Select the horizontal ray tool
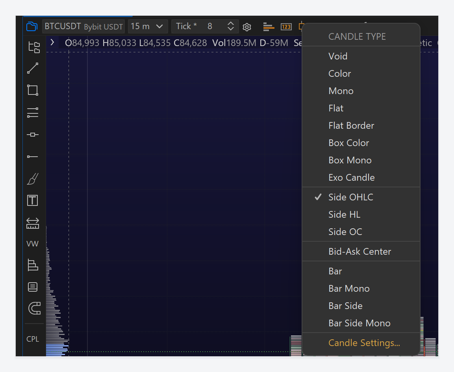Image resolution: width=454 pixels, height=372 pixels. pyautogui.click(x=33, y=157)
